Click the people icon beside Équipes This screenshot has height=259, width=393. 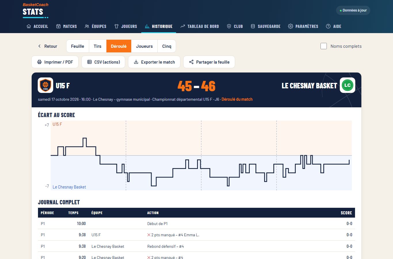click(87, 26)
